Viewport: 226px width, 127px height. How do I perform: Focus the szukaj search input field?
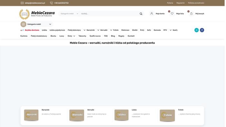[x=109, y=14]
